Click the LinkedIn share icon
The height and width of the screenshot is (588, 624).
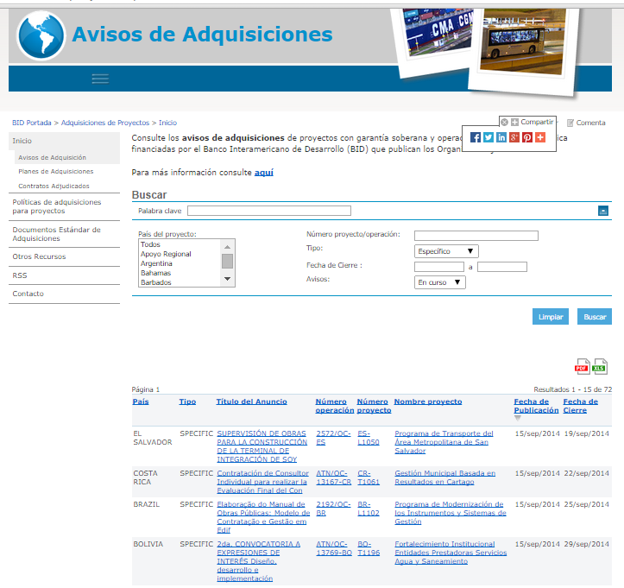click(x=501, y=137)
